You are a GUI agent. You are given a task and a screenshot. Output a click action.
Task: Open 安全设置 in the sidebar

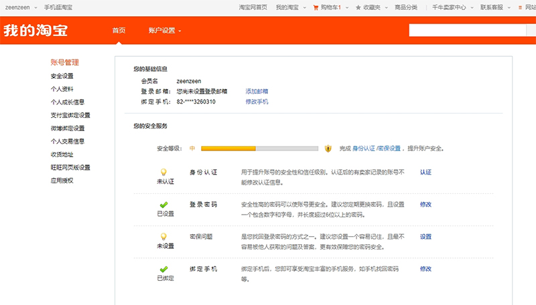62,76
